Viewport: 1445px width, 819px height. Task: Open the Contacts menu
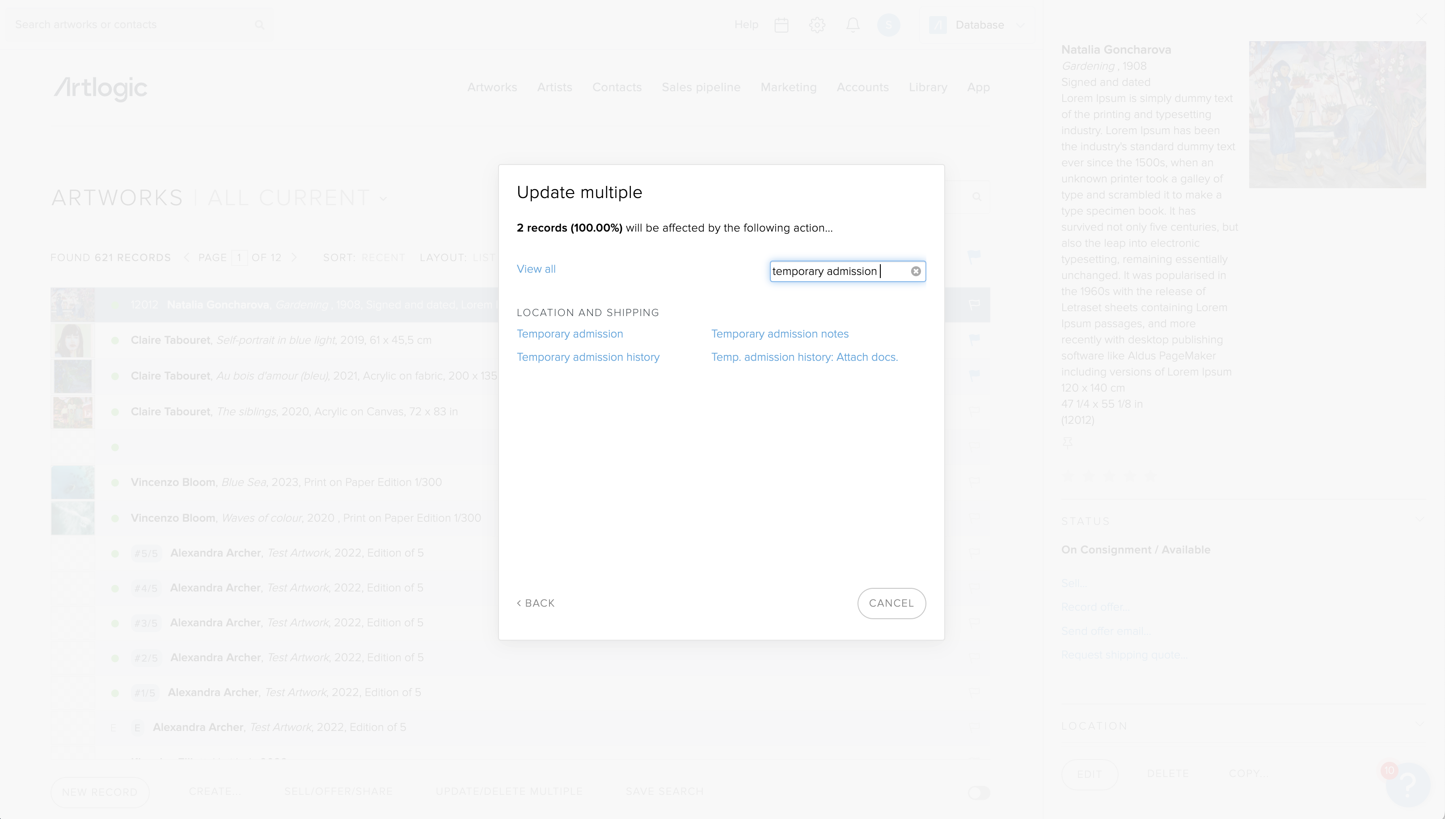(617, 87)
